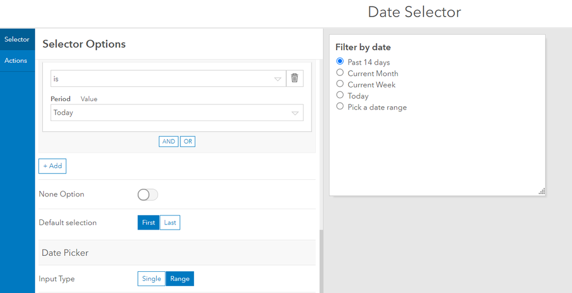This screenshot has height=293, width=572.
Task: Select the Today radio option
Action: (x=340, y=95)
